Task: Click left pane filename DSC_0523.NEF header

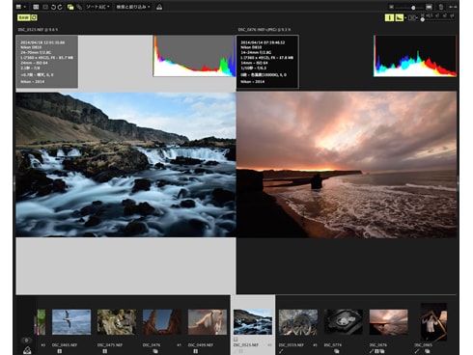Action: pyautogui.click(x=38, y=30)
